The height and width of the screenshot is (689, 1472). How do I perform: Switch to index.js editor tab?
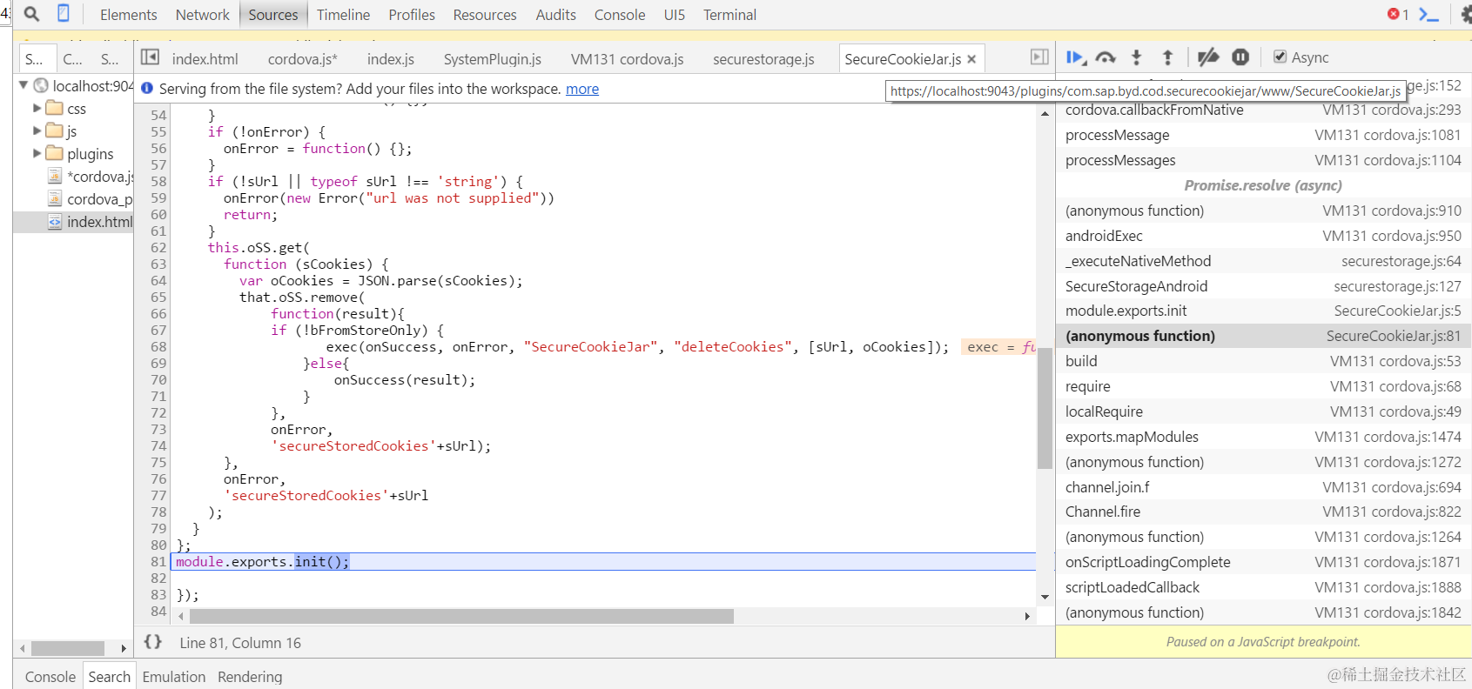(391, 59)
